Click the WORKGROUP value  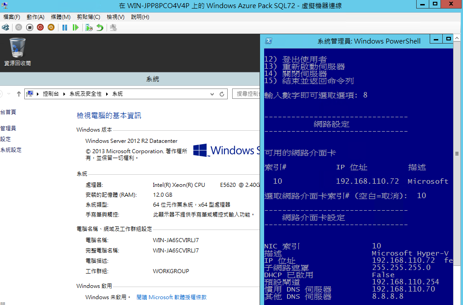pyautogui.click(x=171, y=271)
